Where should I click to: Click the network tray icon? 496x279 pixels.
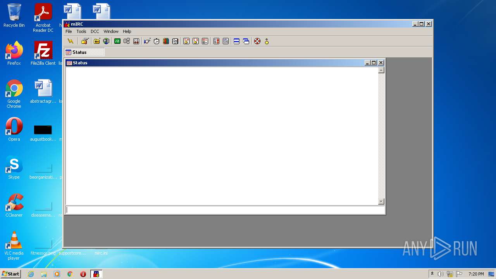click(450, 274)
